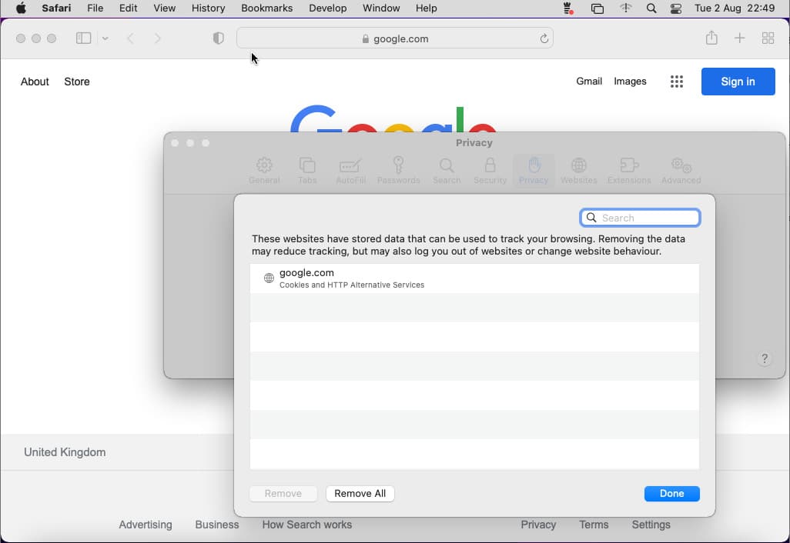
Task: Switch to the Search preferences tab
Action: [x=447, y=171]
